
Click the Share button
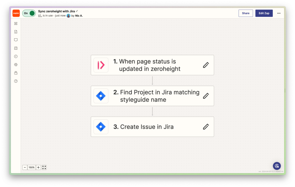click(245, 13)
